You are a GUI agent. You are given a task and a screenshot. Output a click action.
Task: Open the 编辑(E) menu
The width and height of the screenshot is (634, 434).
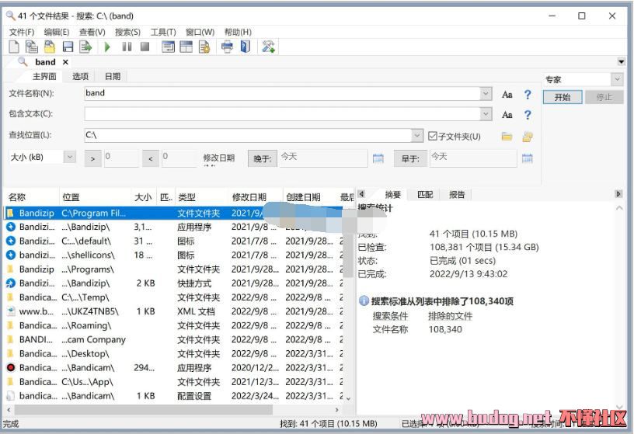point(57,32)
